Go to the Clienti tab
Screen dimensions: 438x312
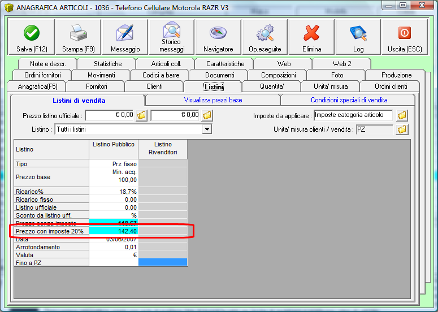tap(154, 86)
